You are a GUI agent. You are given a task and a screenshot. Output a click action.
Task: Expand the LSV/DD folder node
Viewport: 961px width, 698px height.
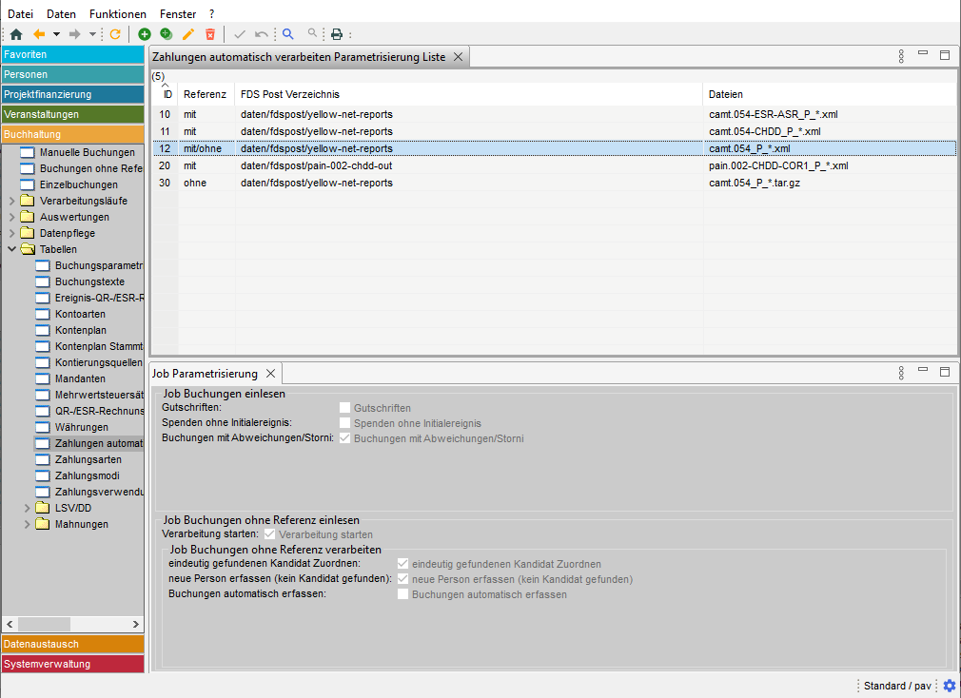(28, 508)
